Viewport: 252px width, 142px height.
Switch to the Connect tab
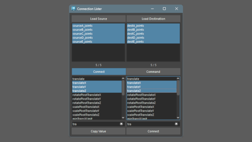click(99, 72)
